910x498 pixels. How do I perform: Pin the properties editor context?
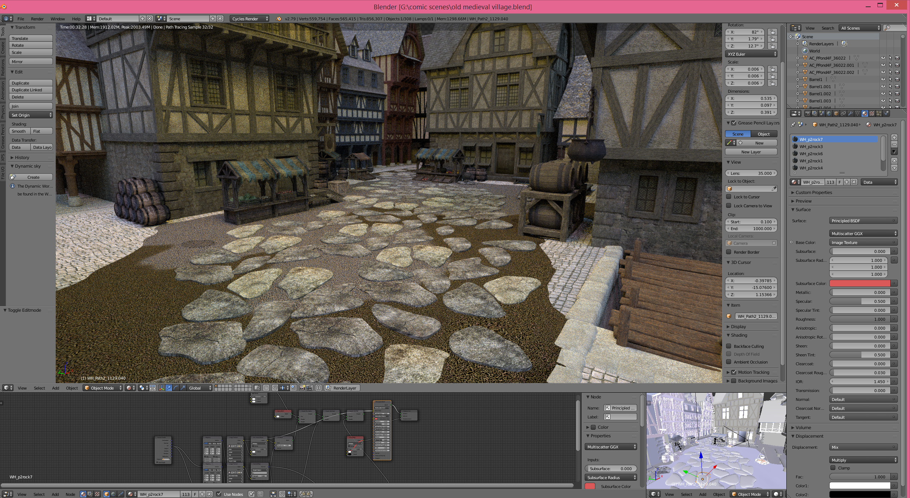[x=793, y=124]
